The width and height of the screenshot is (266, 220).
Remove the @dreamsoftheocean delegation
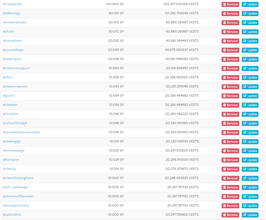[x=230, y=197]
